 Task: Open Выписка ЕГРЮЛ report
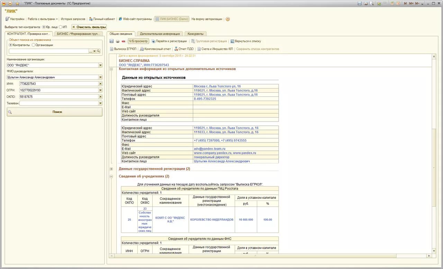click(x=123, y=49)
